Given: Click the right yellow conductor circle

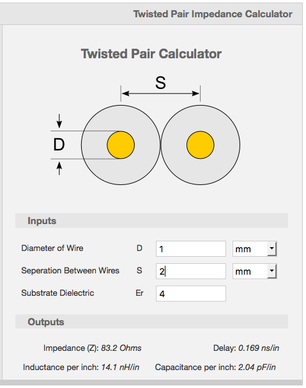Looking at the screenshot, I should pos(201,145).
